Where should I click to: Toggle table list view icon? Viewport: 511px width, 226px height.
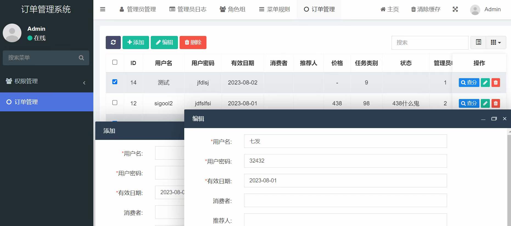pyautogui.click(x=478, y=43)
